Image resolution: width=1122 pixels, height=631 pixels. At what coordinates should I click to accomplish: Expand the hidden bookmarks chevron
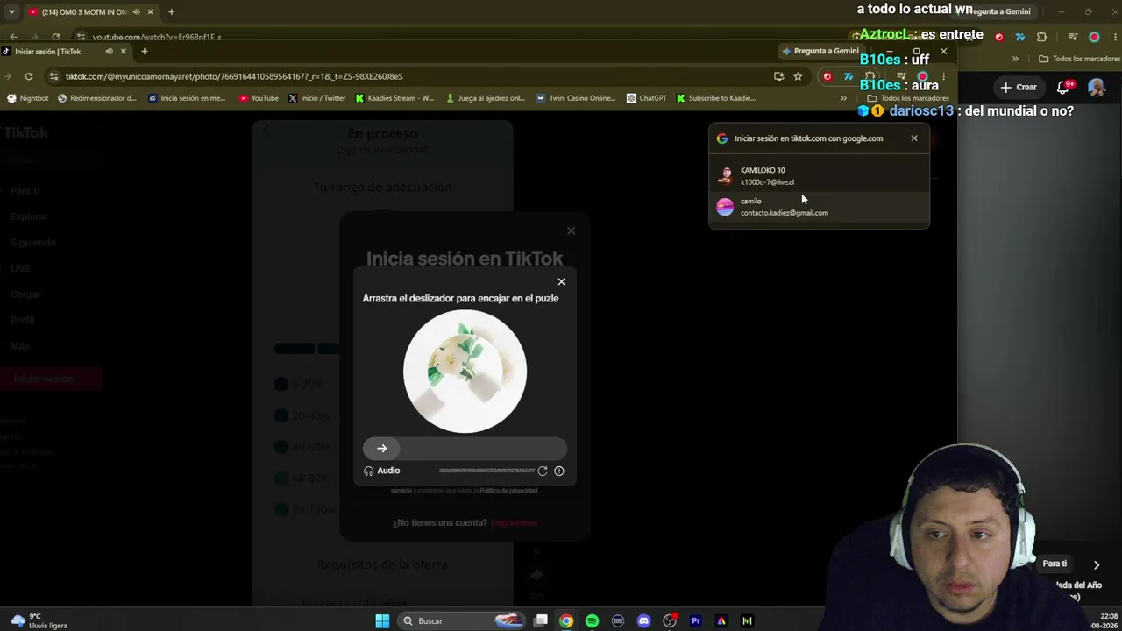click(843, 98)
